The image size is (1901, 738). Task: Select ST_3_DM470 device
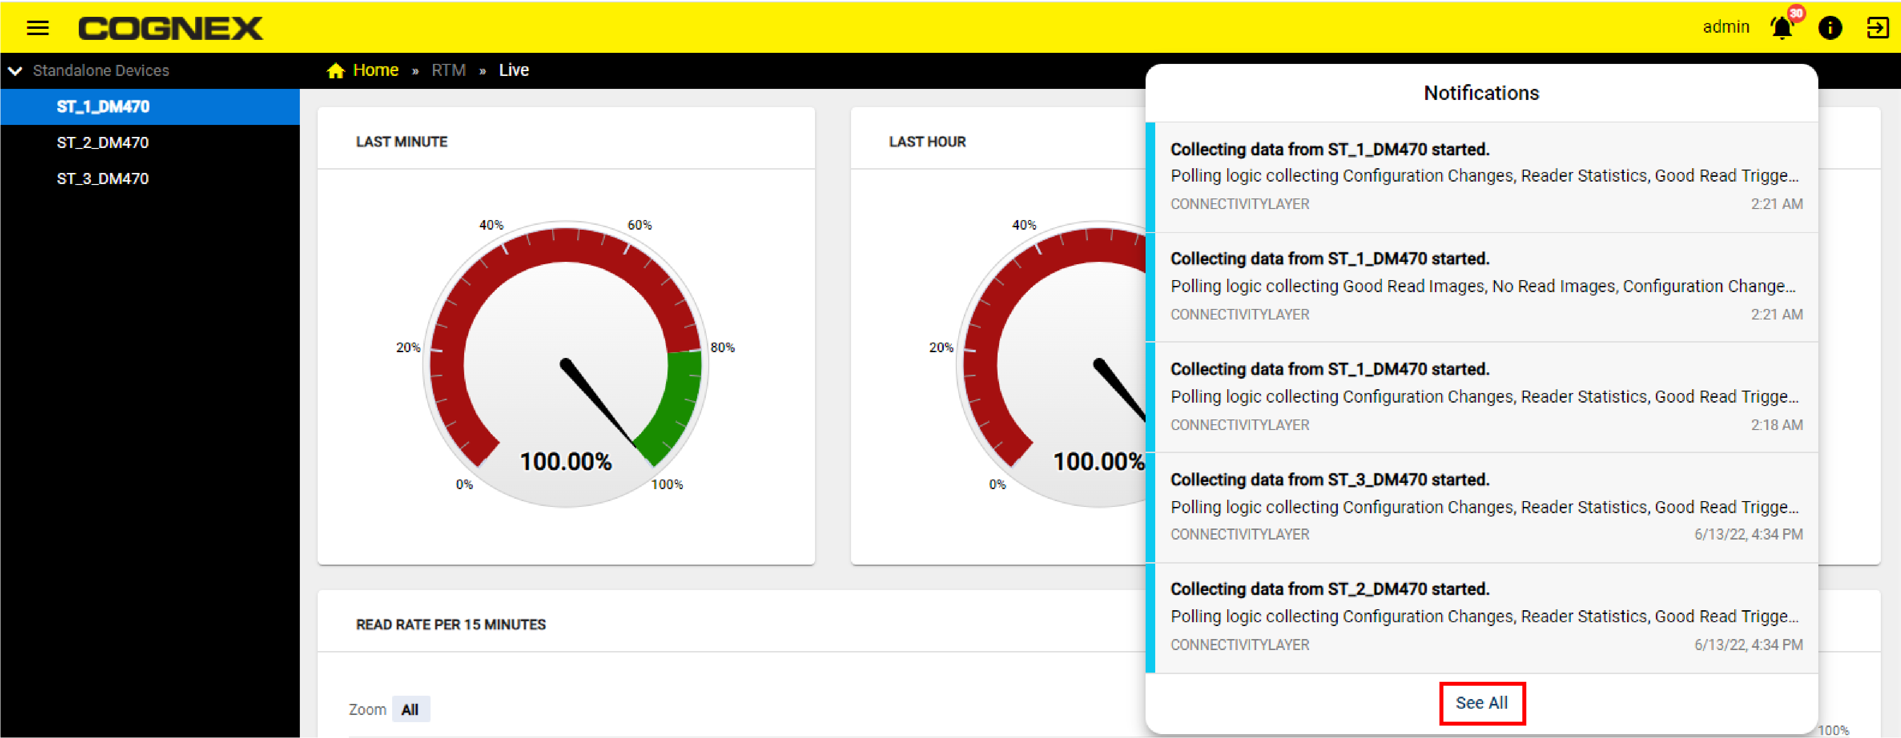coord(103,179)
